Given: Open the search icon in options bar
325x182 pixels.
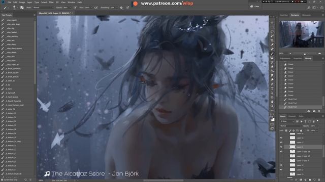Looking at the screenshot, I should click(309, 8).
